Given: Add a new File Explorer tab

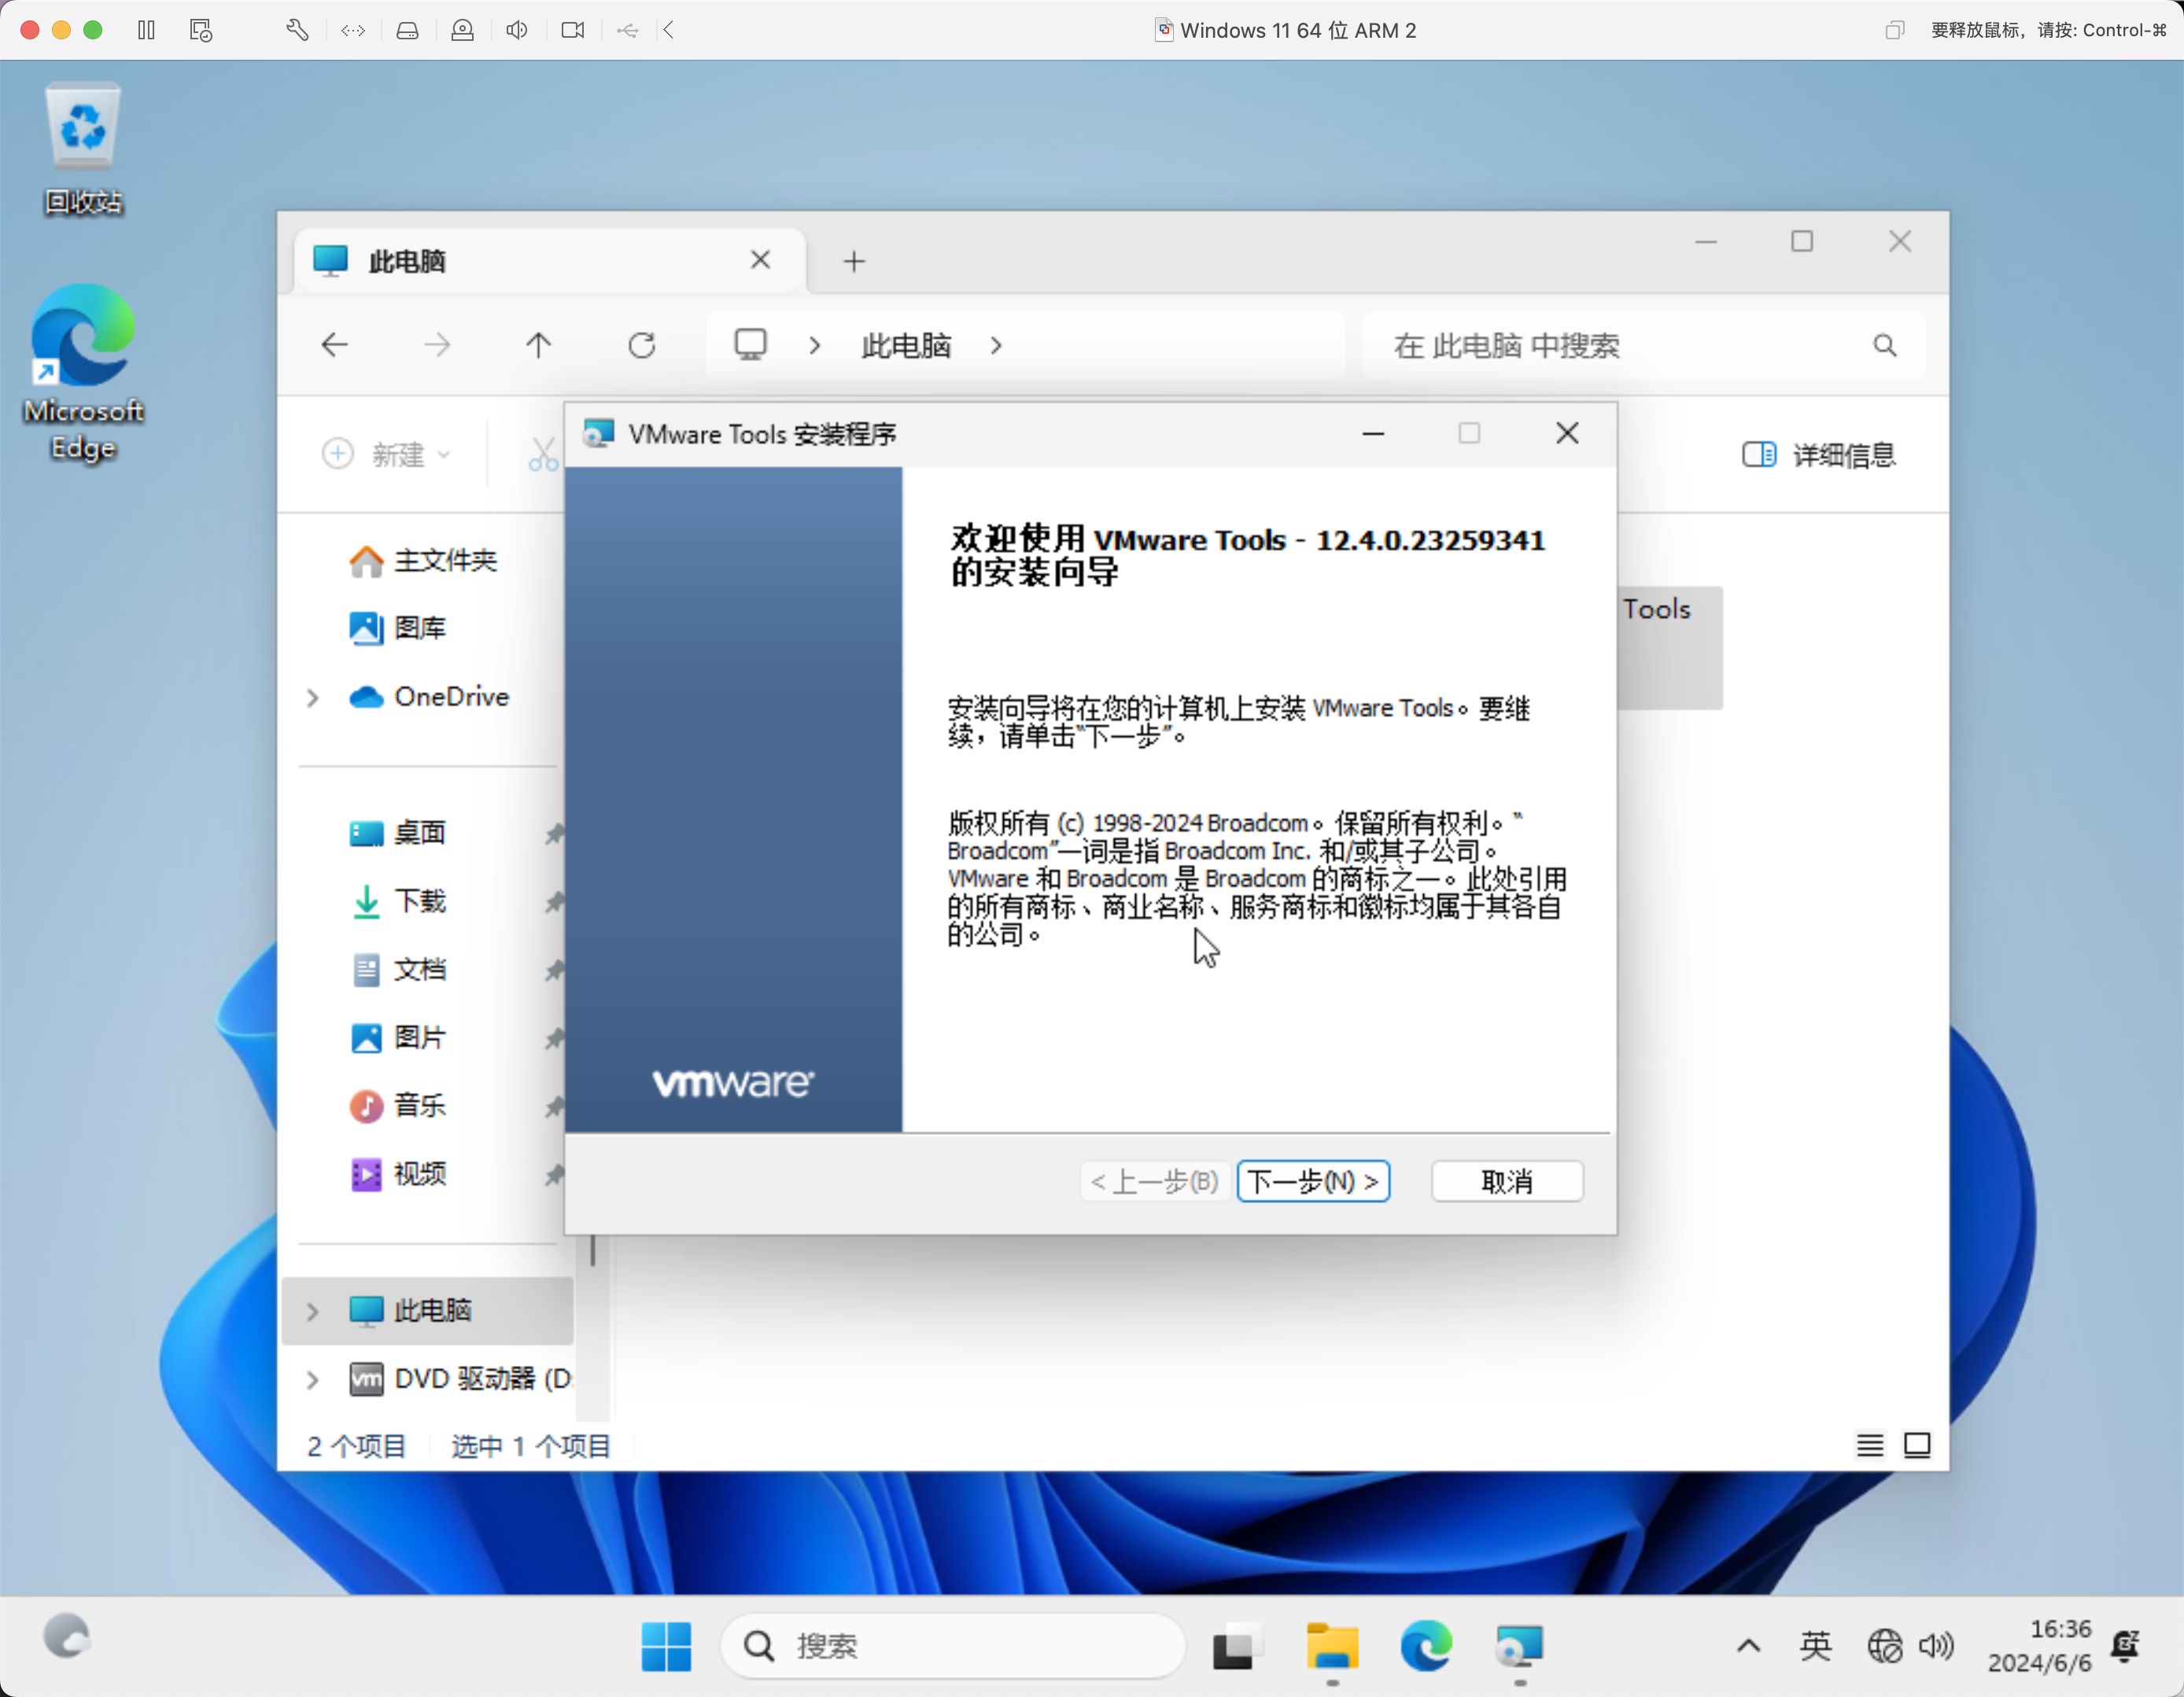Looking at the screenshot, I should click(854, 262).
